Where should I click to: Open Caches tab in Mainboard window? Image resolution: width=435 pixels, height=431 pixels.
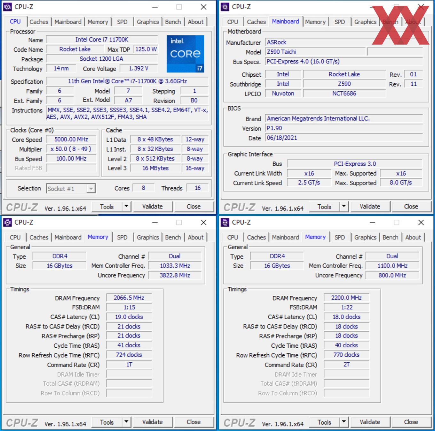(x=256, y=22)
